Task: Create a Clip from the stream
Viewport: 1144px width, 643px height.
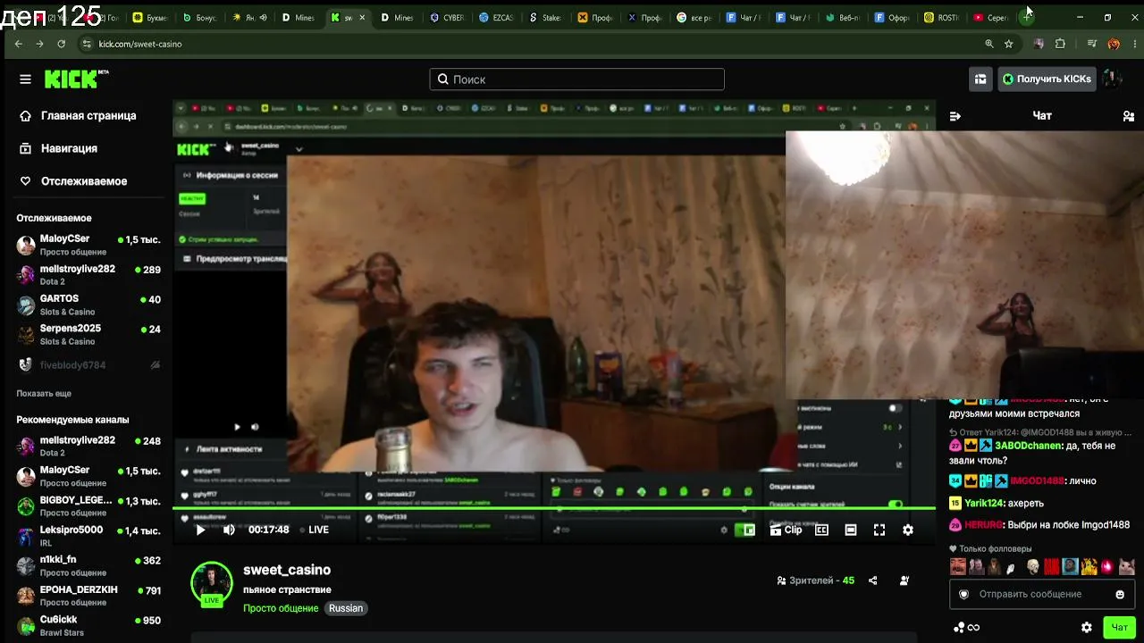Action: coord(786,530)
